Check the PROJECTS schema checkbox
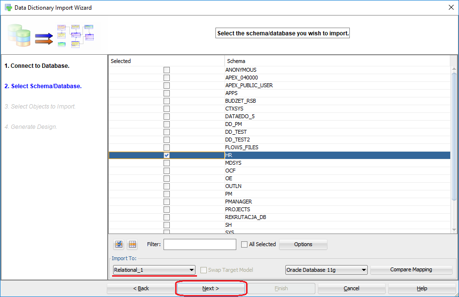The width and height of the screenshot is (459, 297). pos(166,209)
